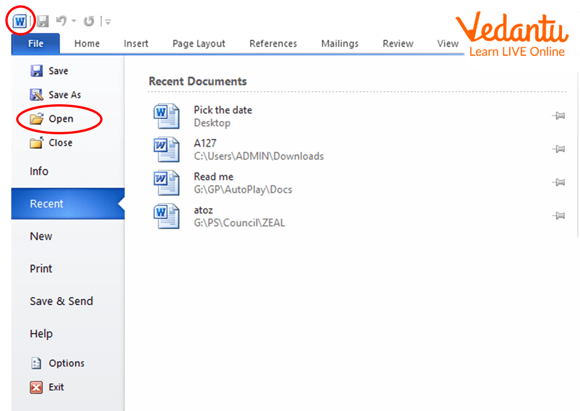Switch to the Home ribbon tab
This screenshot has height=411, width=580.
click(87, 44)
